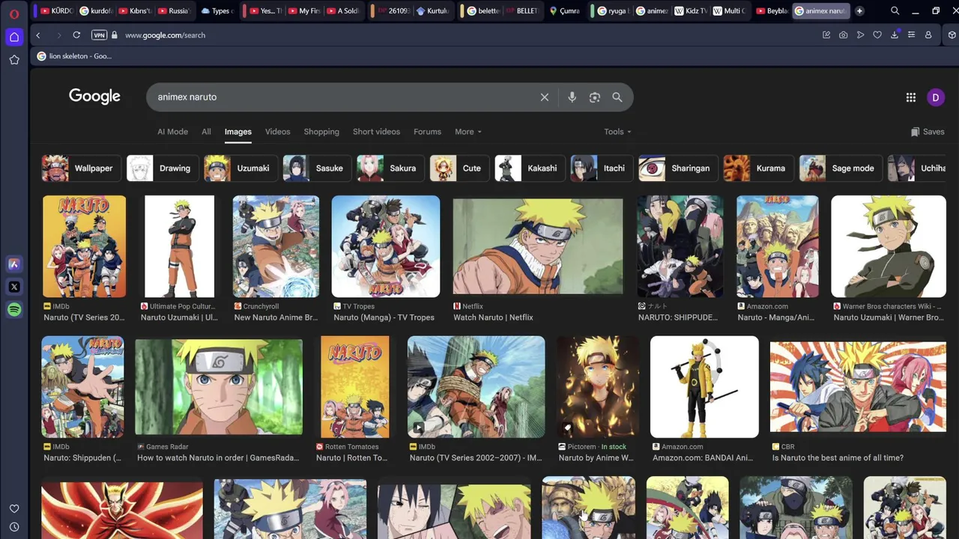Select the Images tab
Viewport: 959px width, 539px height.
(238, 132)
